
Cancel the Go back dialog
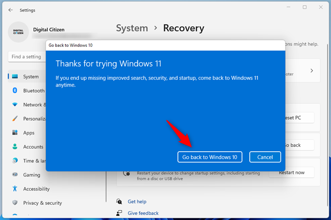click(x=265, y=157)
